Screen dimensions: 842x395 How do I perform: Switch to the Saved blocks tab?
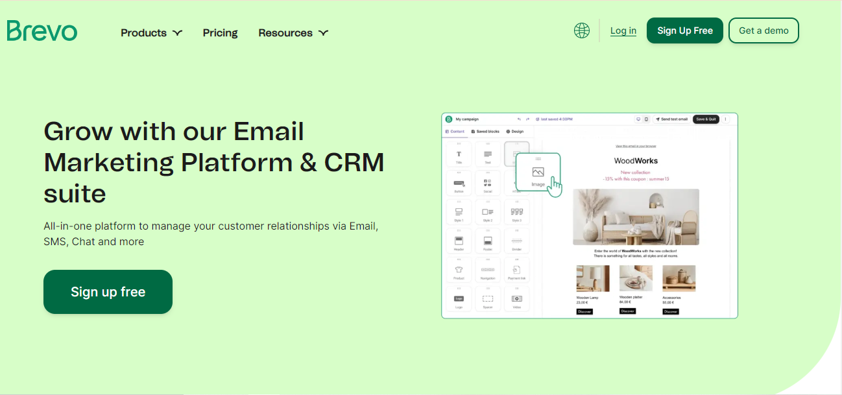click(485, 132)
